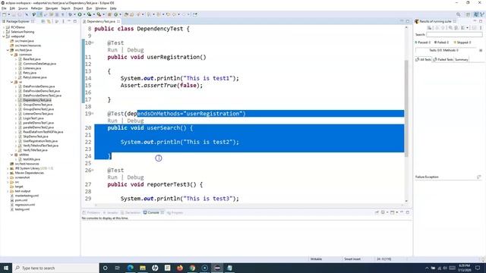The width and height of the screenshot is (486, 273).
Task: Open the Run button dropdown arrow
Action: tap(84, 14)
